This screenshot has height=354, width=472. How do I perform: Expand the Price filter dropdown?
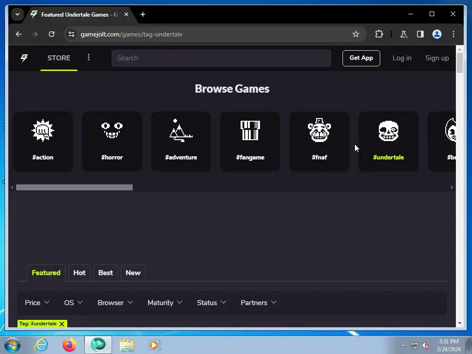(37, 302)
